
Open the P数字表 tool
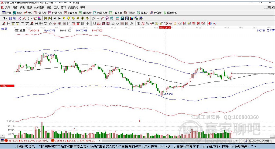click(71, 13)
